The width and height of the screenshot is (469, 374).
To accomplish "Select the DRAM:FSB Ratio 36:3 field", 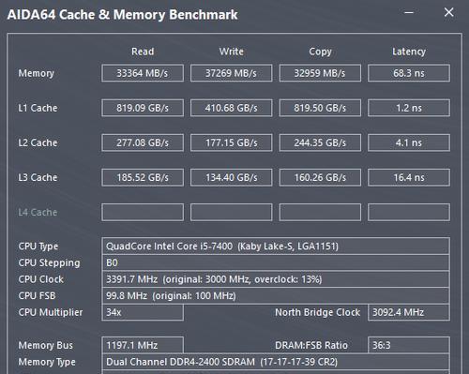I will pos(409,345).
